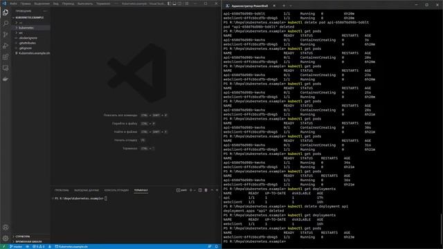Open the Search view in activity bar
The image size is (443, 249).
tap(6, 24)
